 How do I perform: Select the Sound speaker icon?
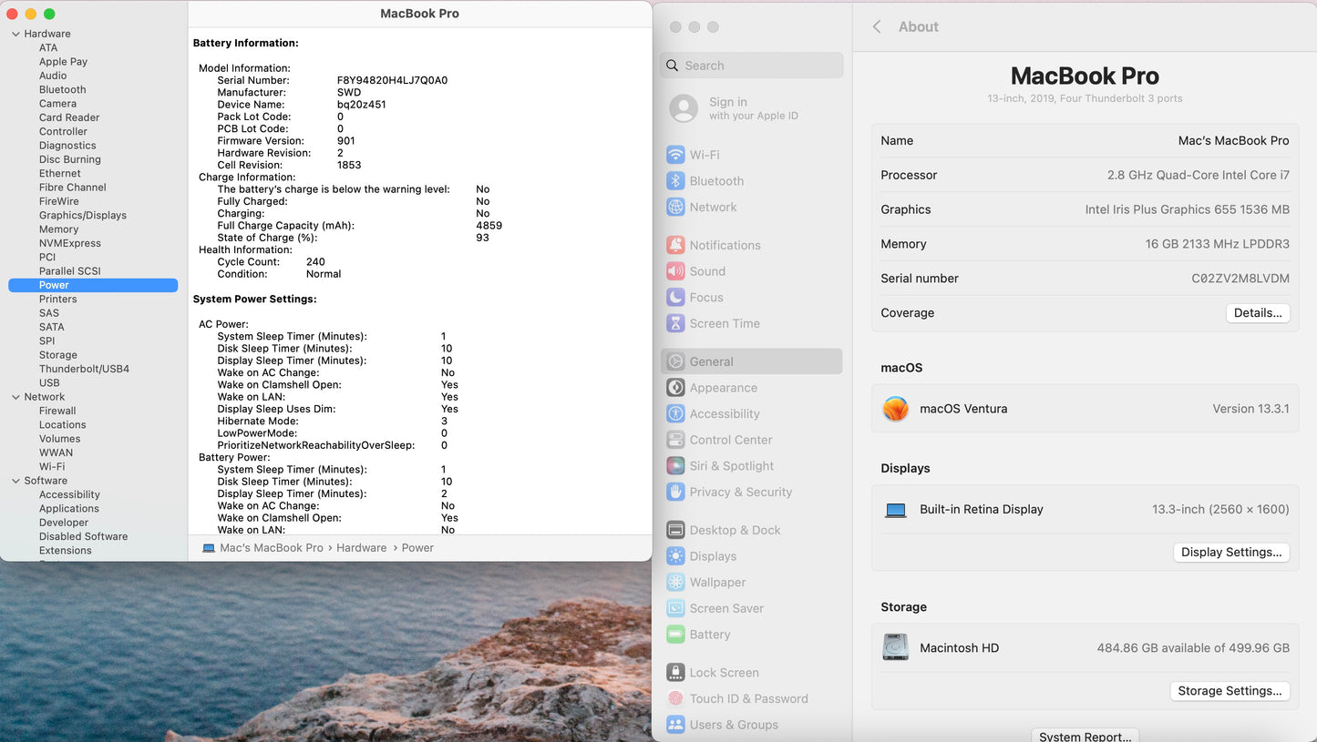675,271
